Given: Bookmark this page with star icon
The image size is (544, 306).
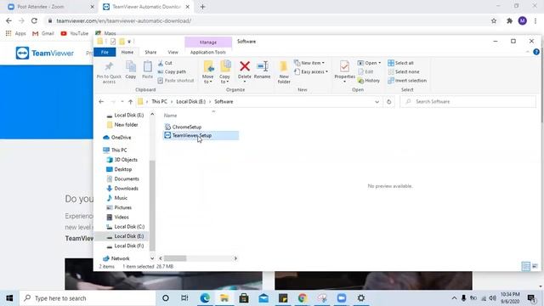Looking at the screenshot, I should click(494, 20).
